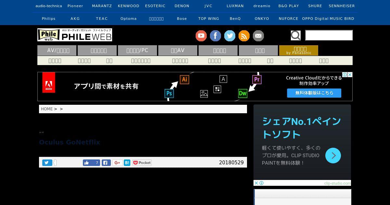
Task: Share article on Google Plus
Action: tap(117, 163)
